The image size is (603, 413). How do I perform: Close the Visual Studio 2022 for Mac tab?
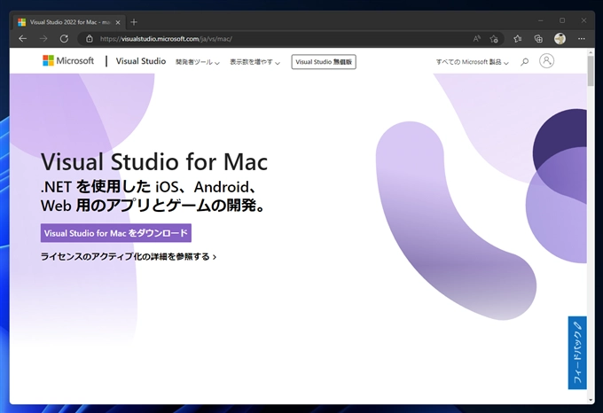[x=118, y=22]
